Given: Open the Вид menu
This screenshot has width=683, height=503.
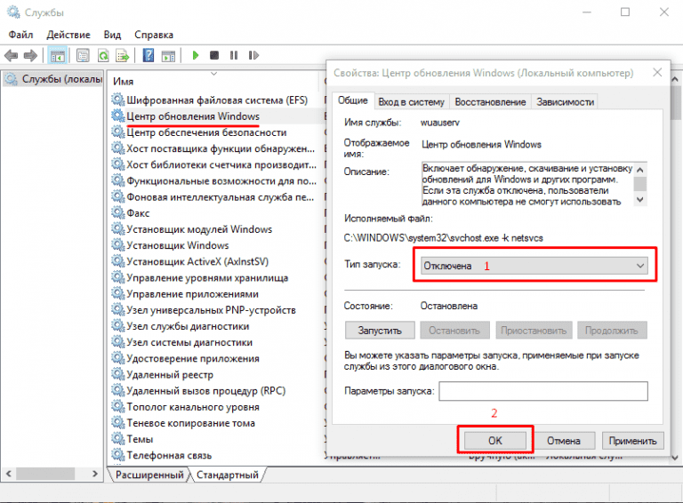Looking at the screenshot, I should [112, 35].
